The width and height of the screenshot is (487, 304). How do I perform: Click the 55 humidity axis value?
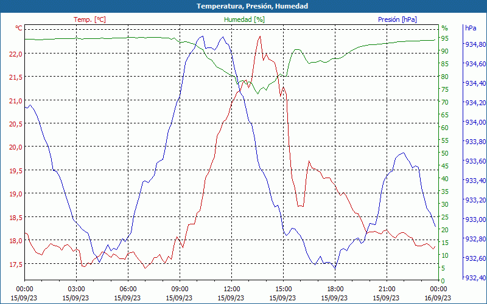click(445, 140)
